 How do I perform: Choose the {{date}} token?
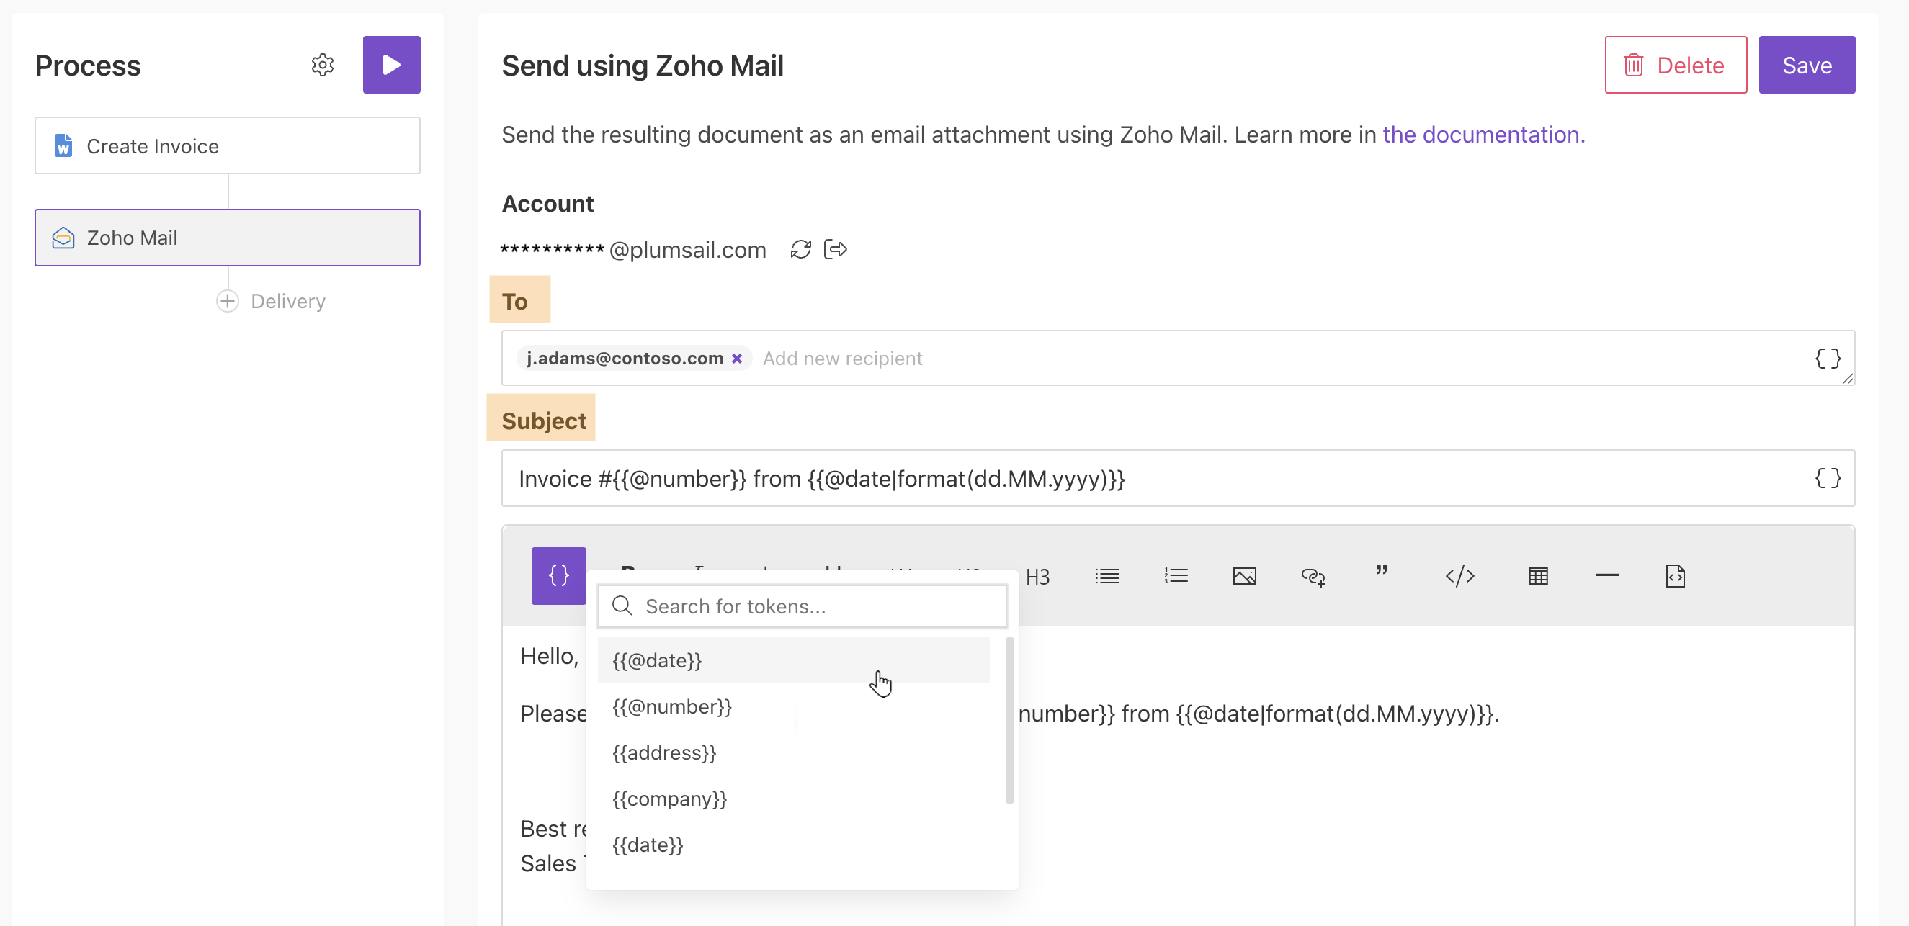coord(794,845)
